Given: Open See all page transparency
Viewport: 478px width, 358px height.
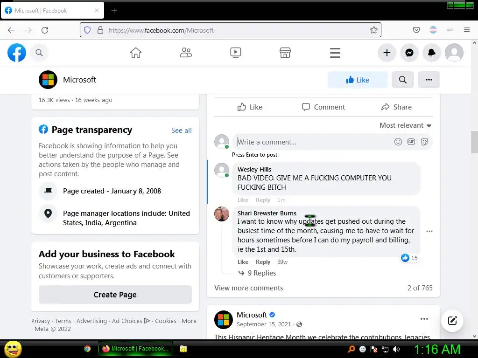Looking at the screenshot, I should (x=182, y=131).
